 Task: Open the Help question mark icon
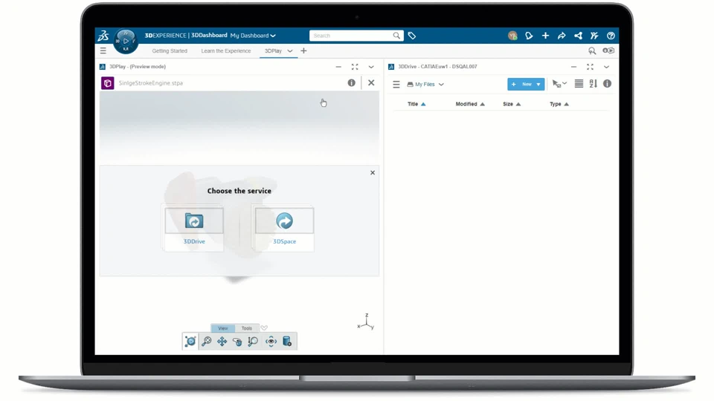pos(611,36)
